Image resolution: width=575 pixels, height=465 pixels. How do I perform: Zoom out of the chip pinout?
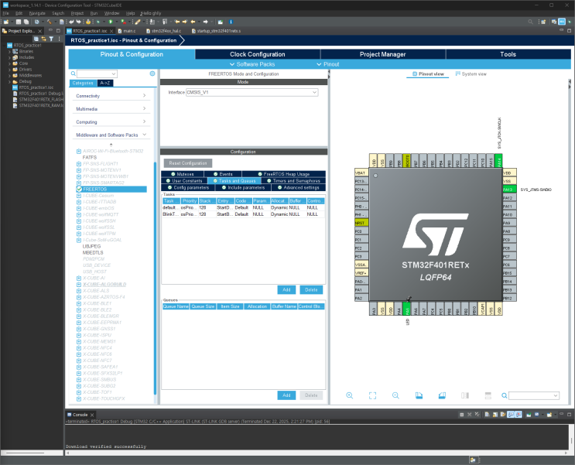tap(395, 395)
